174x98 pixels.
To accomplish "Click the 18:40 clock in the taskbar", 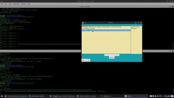I will click(x=167, y=96).
